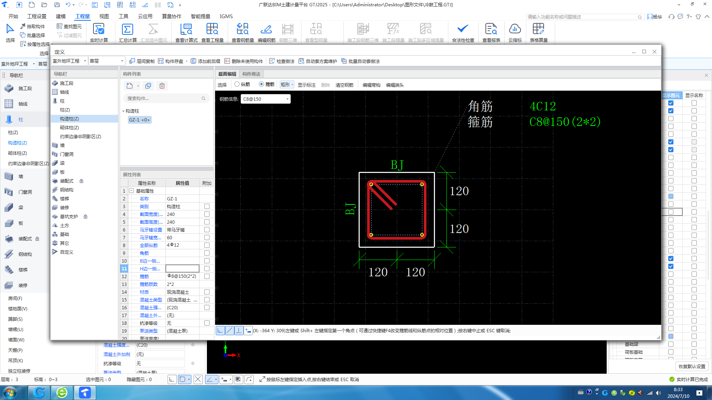This screenshot has height=400, width=712.
Task: Toggle 附加 checkbox for 截面宽度 row
Action: tap(207, 214)
